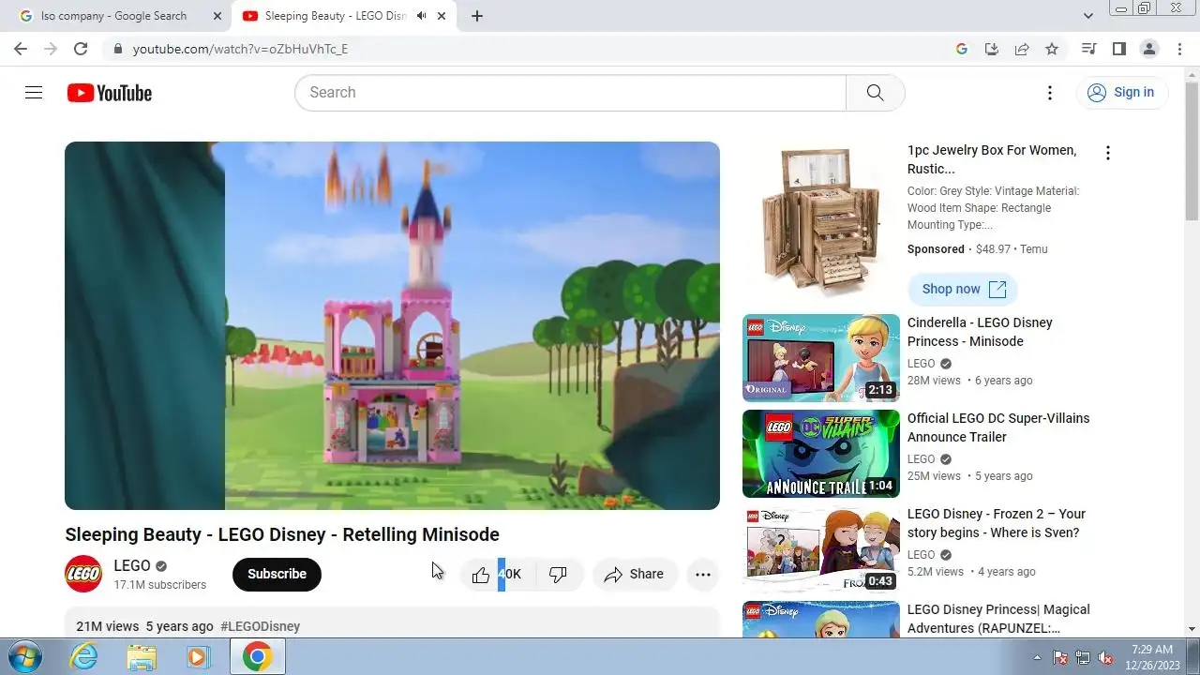View site information lock icon
Viewport: 1200px width, 675px height.
[x=117, y=49]
